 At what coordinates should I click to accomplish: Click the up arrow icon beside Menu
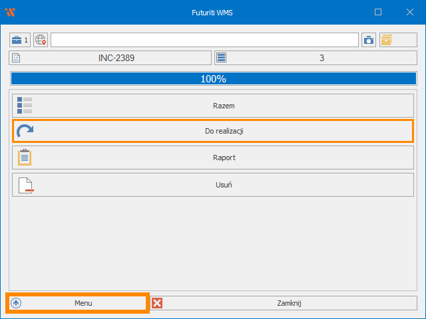click(16, 303)
